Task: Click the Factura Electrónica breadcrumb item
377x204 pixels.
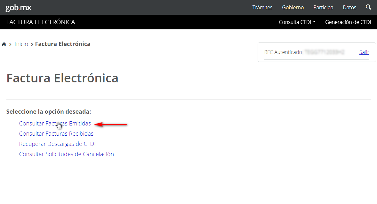Action: [x=63, y=44]
